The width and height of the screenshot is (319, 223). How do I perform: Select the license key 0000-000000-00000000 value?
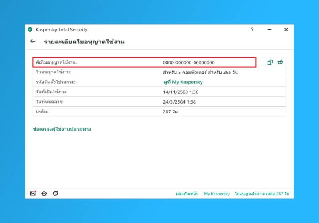click(189, 62)
